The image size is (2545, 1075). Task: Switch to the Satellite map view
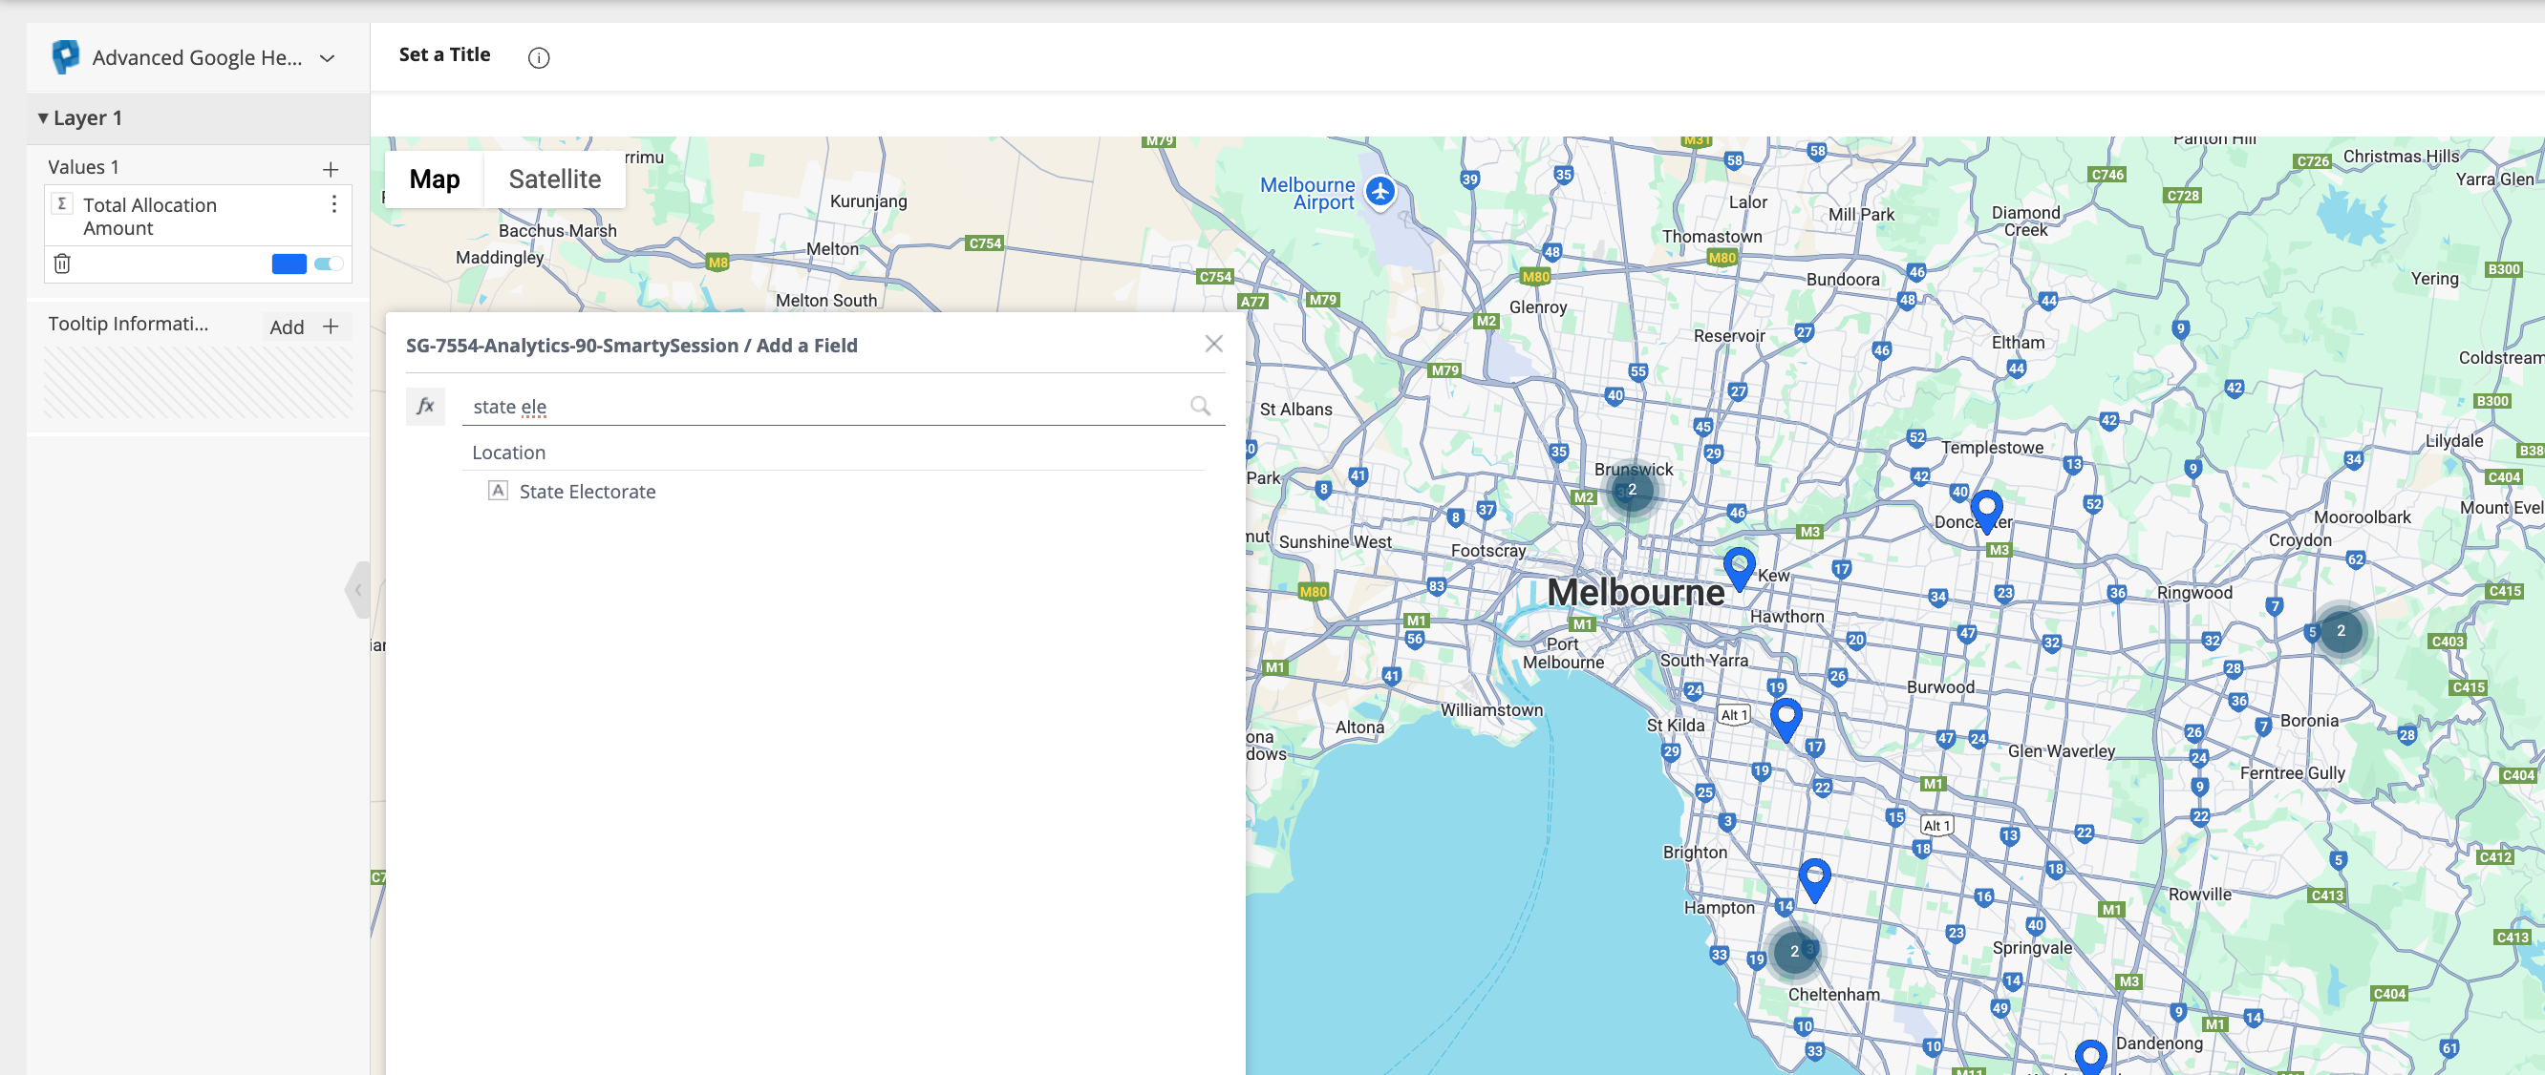[x=554, y=179]
